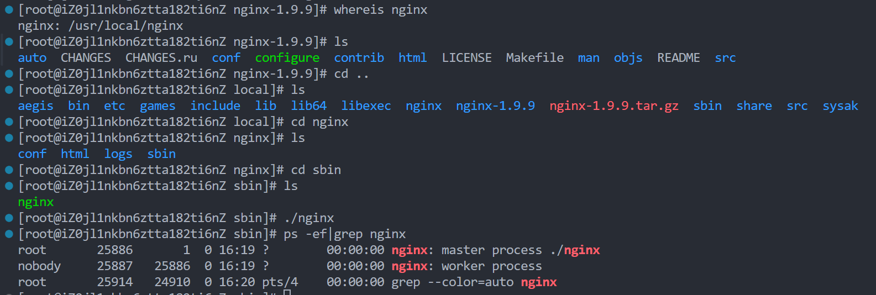
Task: Click 'html' between contrib and LICENSE
Action: (412, 58)
